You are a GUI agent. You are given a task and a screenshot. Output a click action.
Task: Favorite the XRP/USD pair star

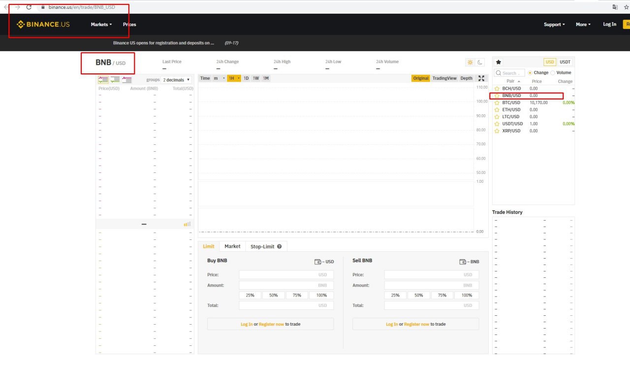(x=497, y=131)
